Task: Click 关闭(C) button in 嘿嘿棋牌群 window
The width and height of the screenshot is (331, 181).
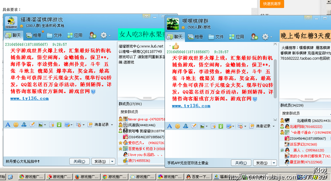Action: (241, 163)
